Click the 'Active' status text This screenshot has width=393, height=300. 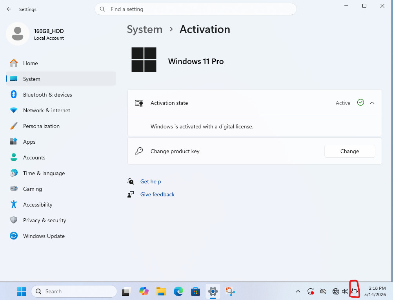click(343, 103)
